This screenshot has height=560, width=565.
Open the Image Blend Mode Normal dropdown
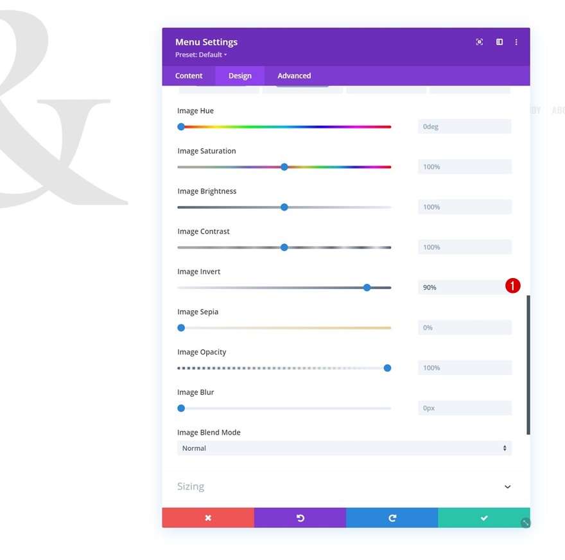[344, 448]
